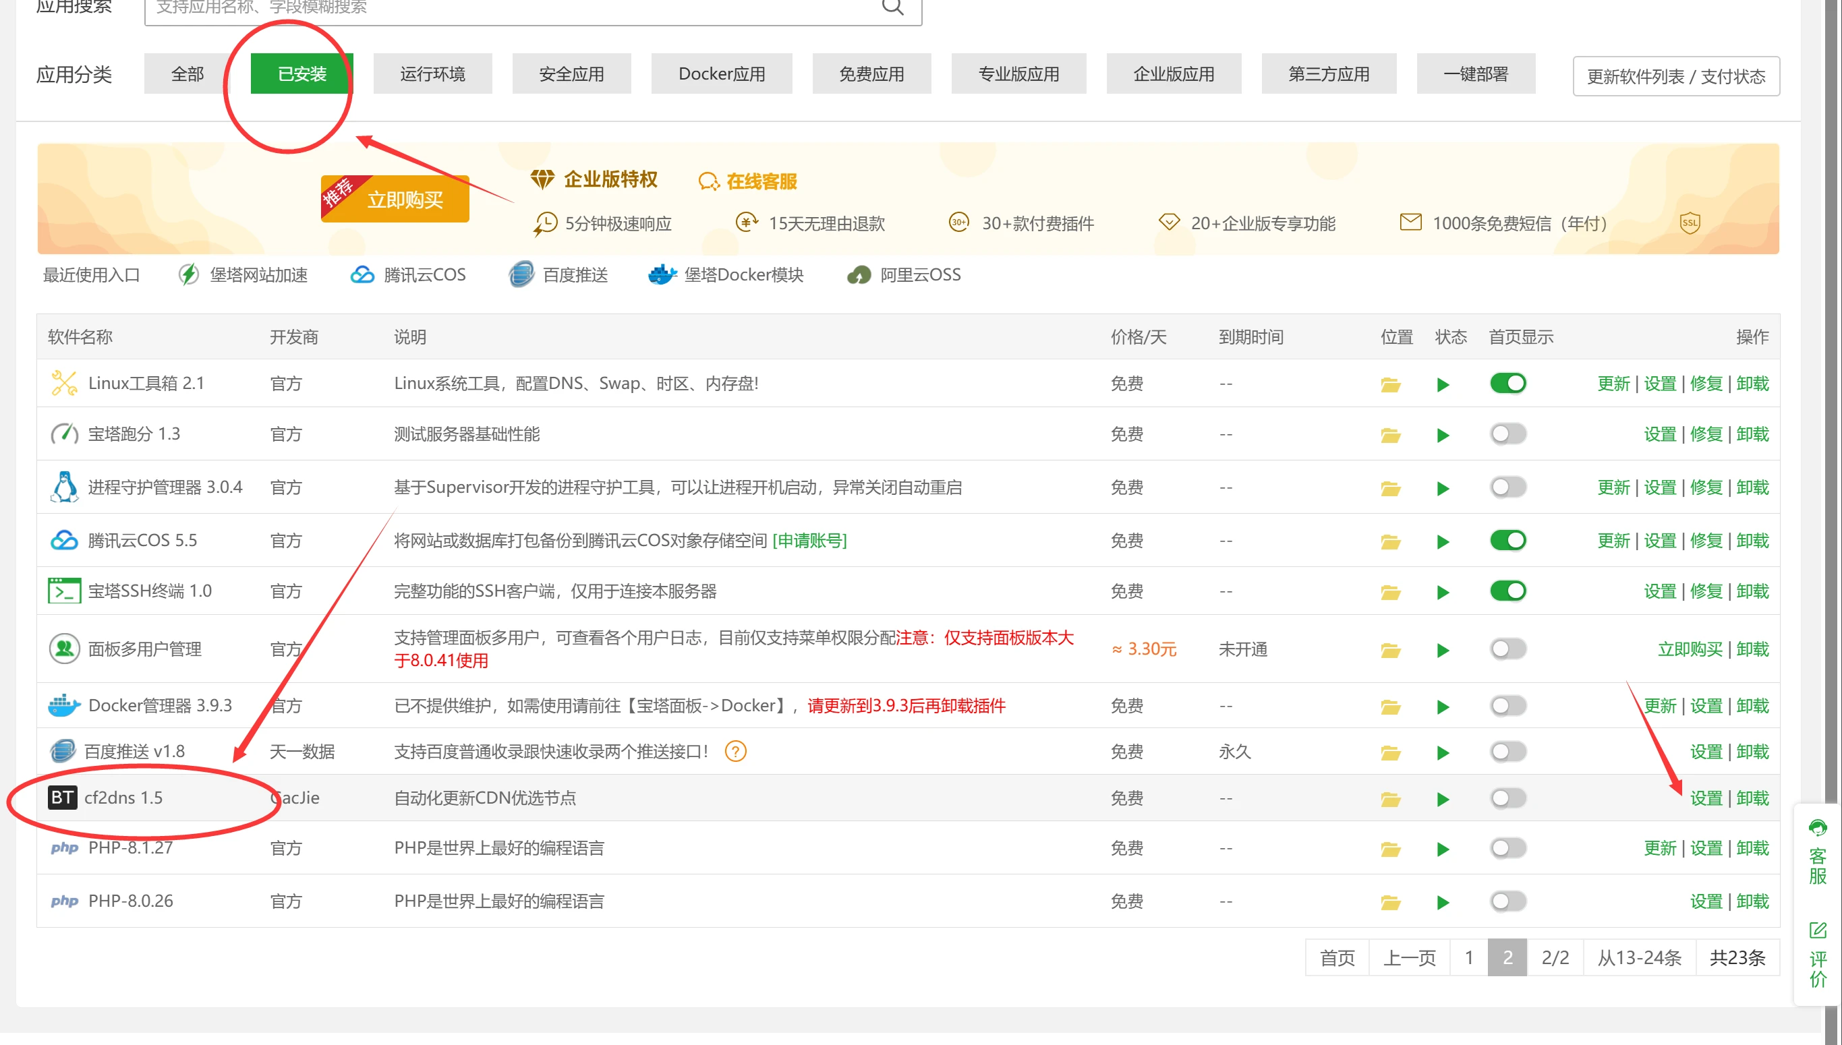This screenshot has height=1045, width=1842.
Task: Click the 客服 headset icon in side panel
Action: tap(1818, 829)
